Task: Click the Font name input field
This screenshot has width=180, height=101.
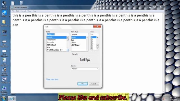Action: point(58,34)
